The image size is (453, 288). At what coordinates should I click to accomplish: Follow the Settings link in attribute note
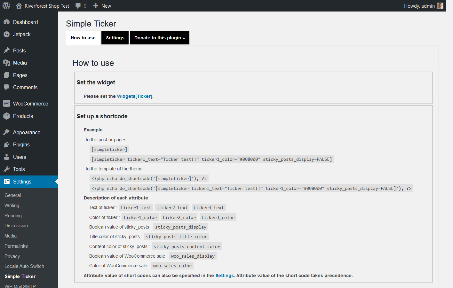pyautogui.click(x=225, y=276)
